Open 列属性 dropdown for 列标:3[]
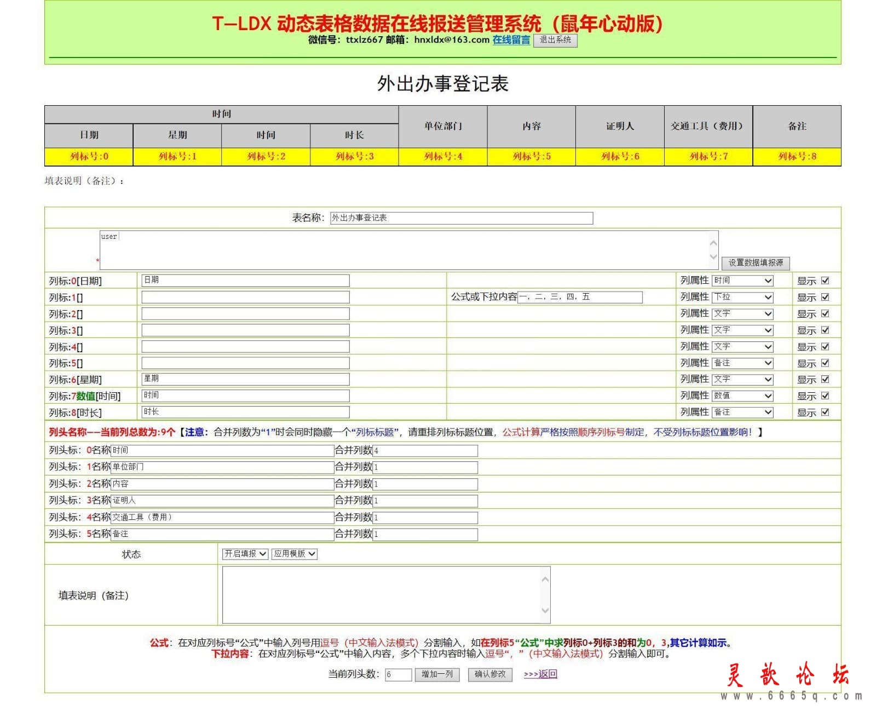 pyautogui.click(x=742, y=330)
